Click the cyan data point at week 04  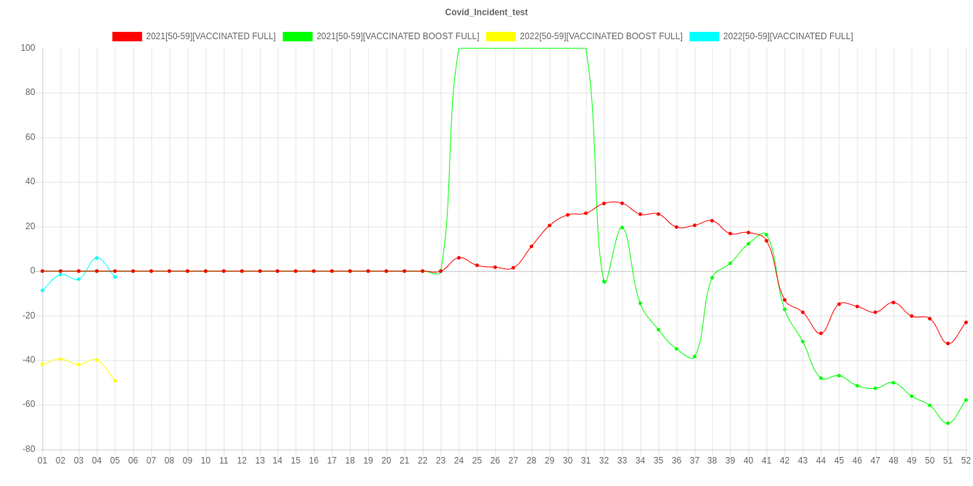tap(97, 258)
